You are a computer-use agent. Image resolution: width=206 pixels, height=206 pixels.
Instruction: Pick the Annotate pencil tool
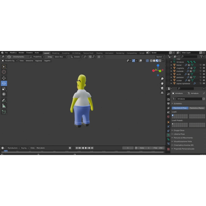(4, 100)
